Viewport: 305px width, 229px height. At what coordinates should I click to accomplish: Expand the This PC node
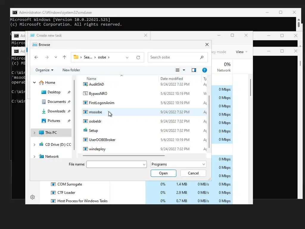pos(35,133)
